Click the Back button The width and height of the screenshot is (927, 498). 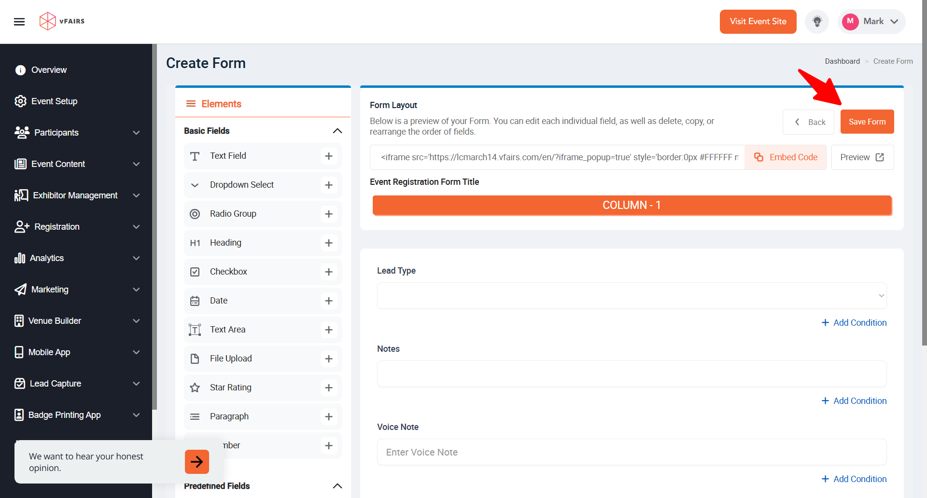coord(808,122)
